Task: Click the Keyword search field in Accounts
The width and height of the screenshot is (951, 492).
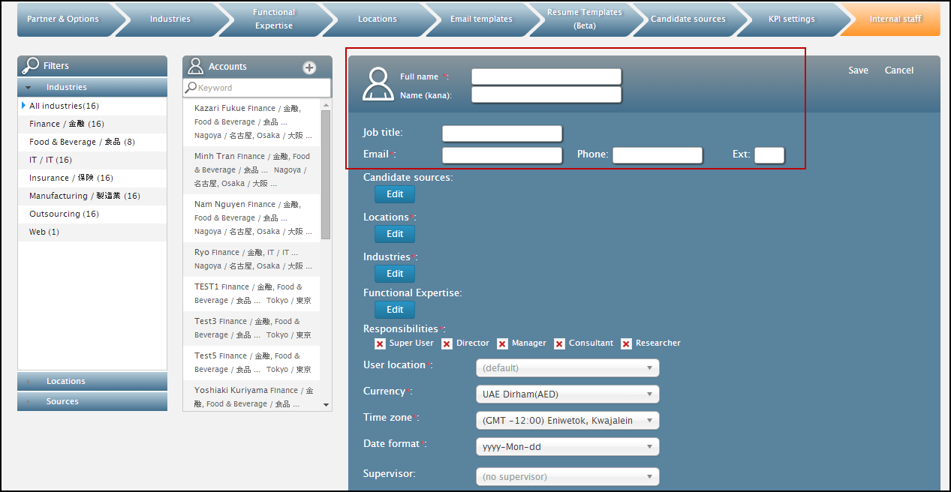Action: click(257, 88)
